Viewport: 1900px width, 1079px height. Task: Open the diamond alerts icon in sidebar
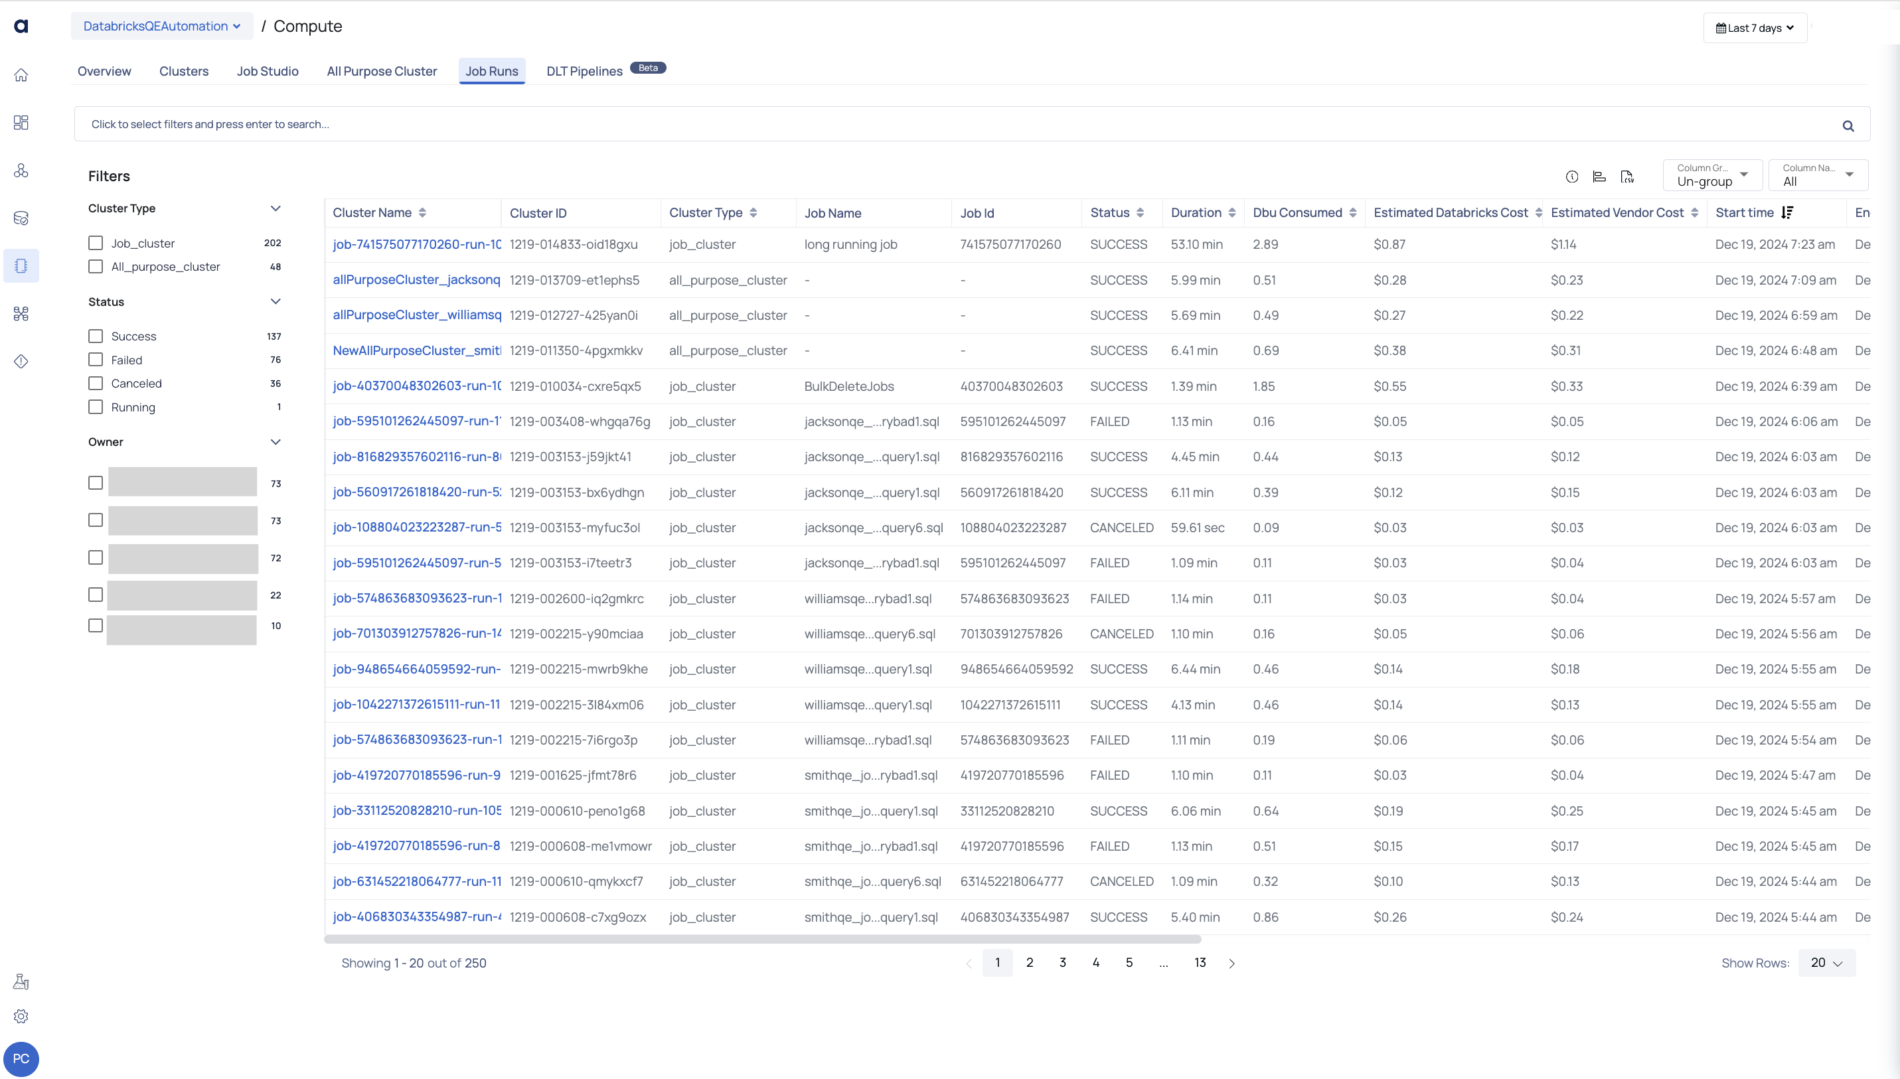21,361
